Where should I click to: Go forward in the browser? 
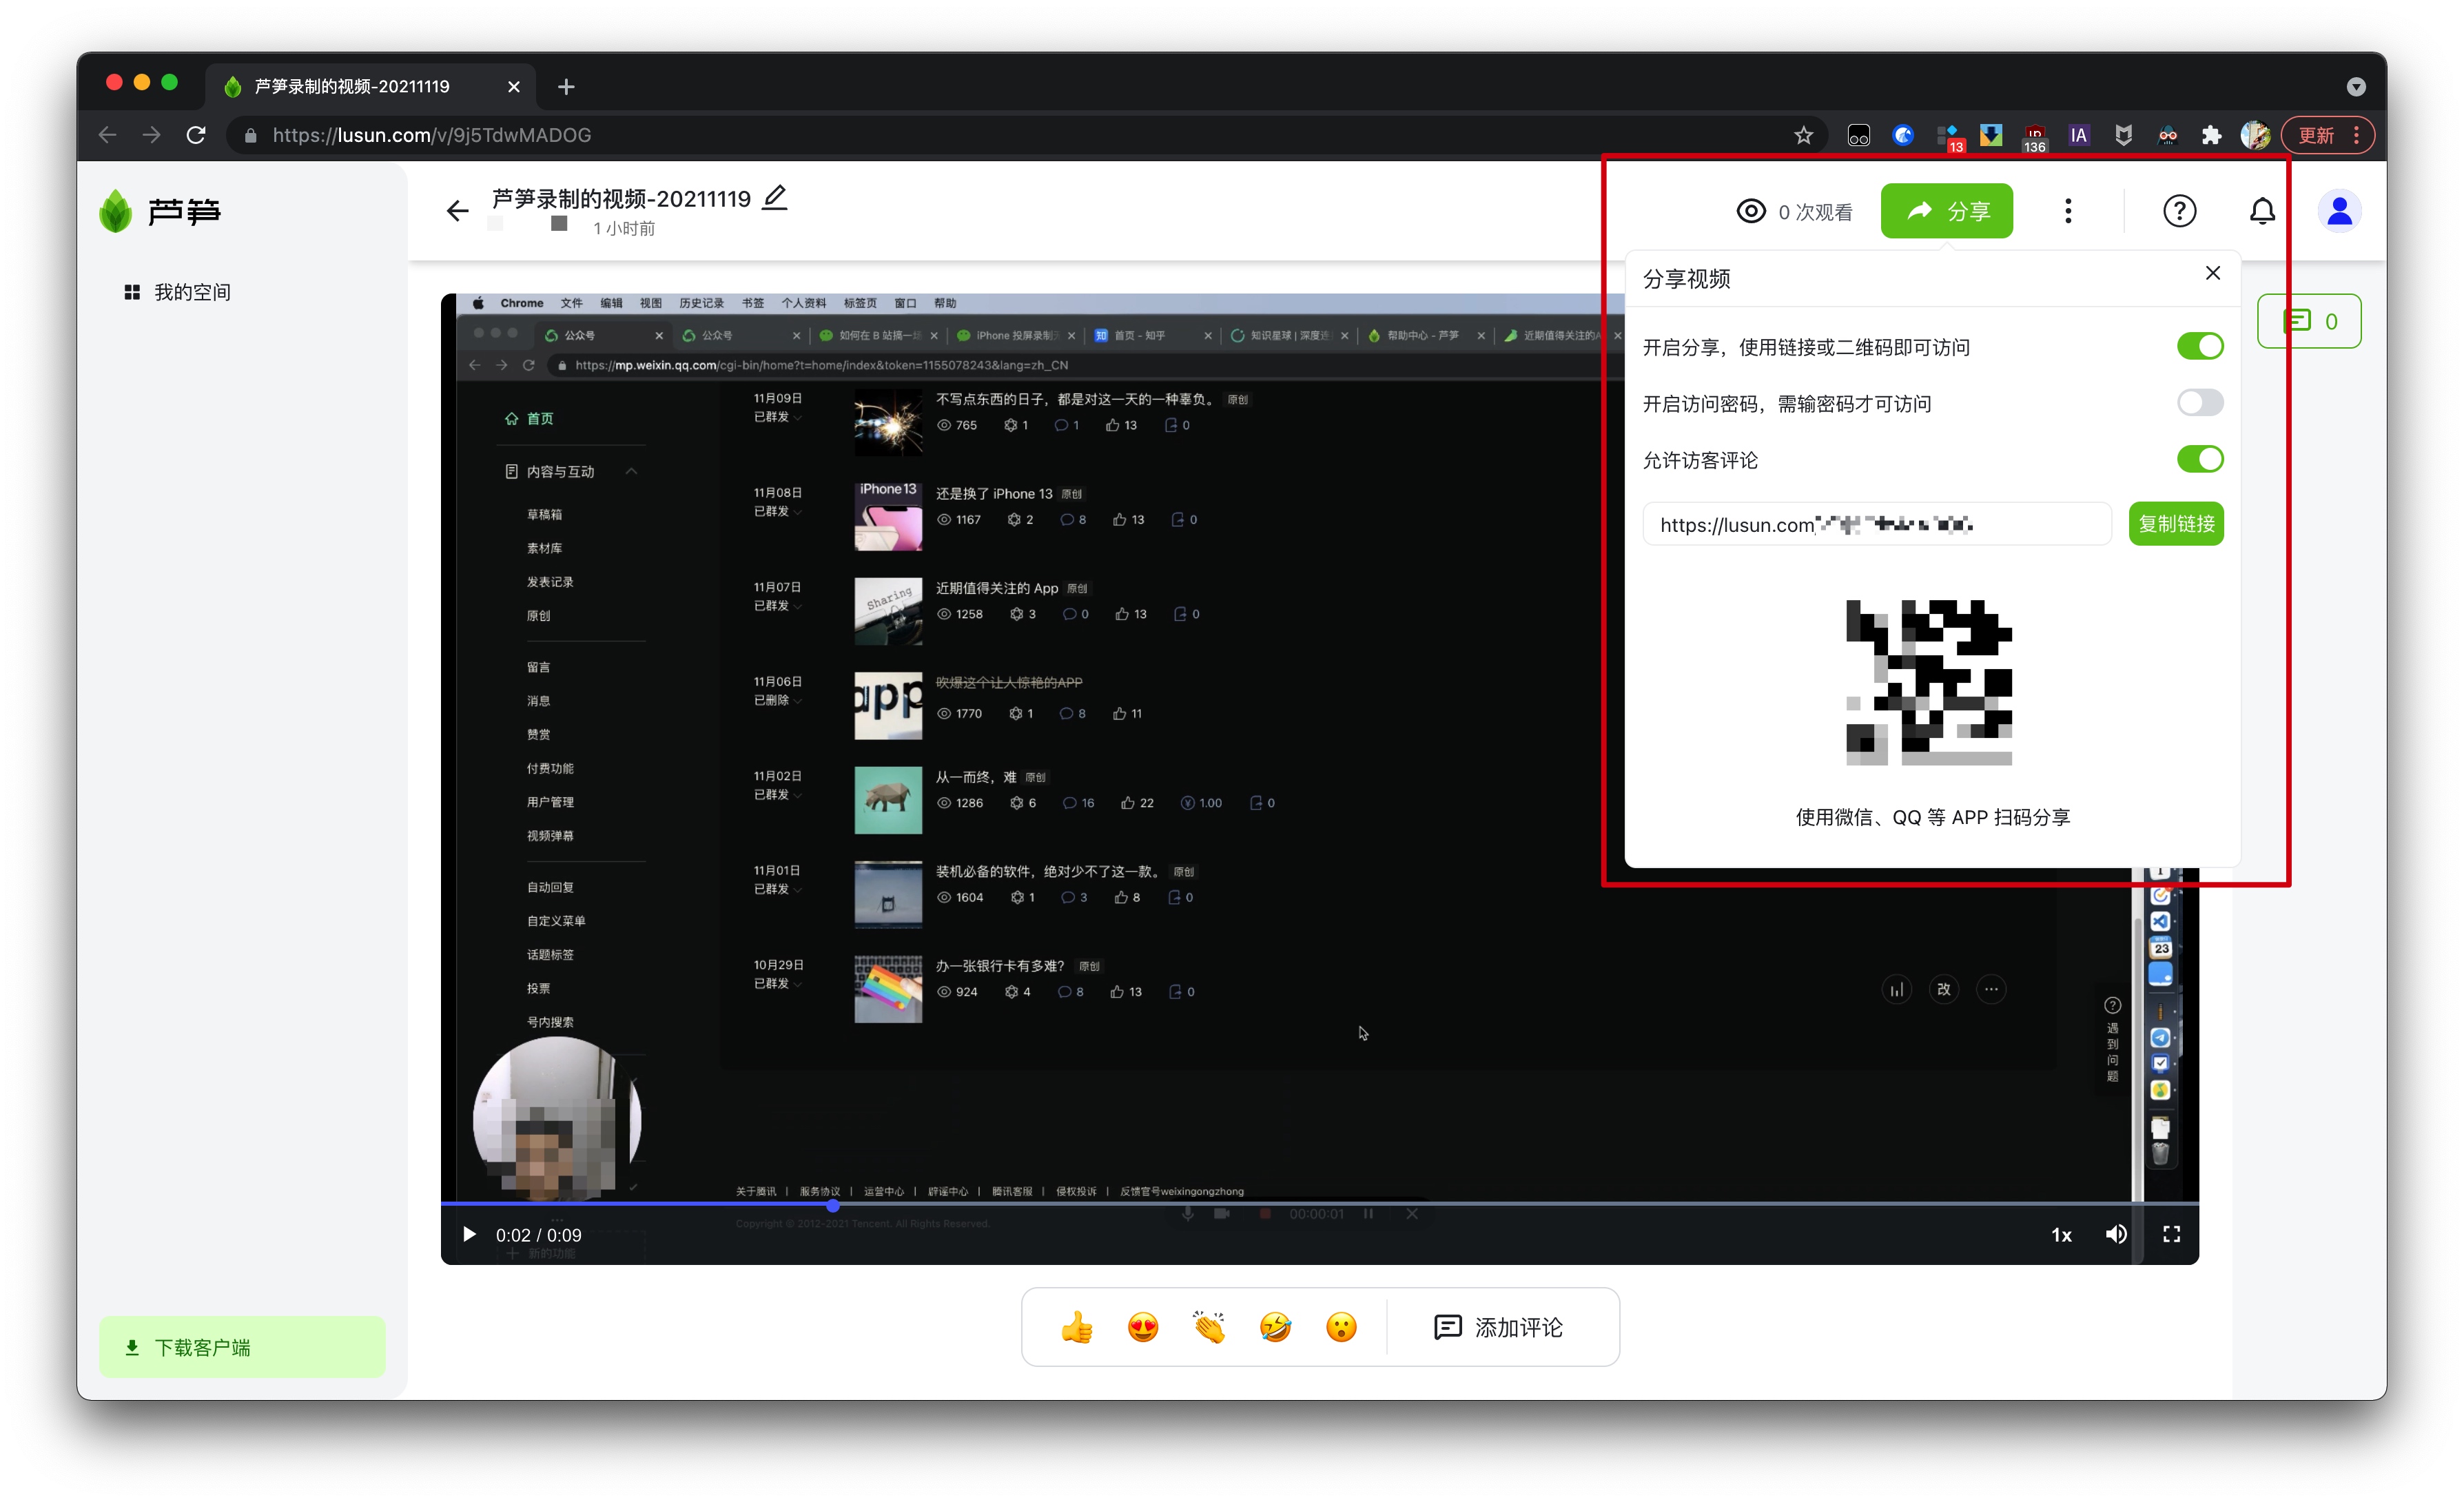151,135
